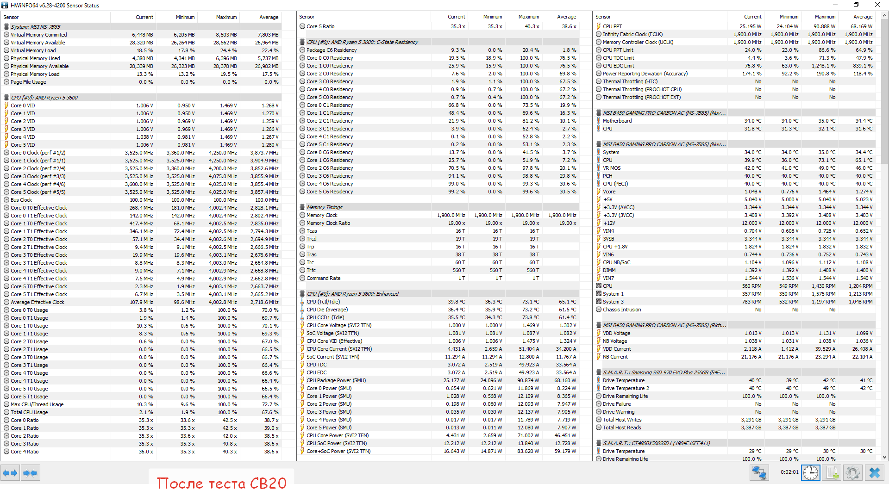
Task: Click the expand columns layout arrows button
Action: 10,473
